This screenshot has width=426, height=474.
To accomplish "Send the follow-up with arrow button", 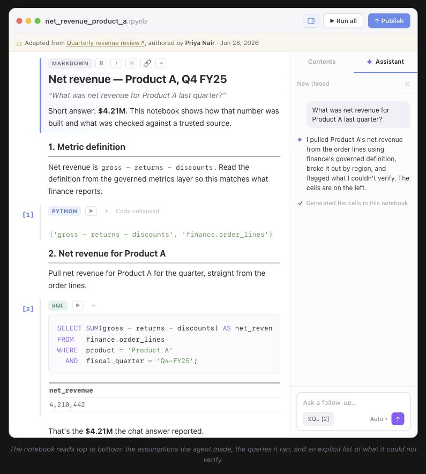I will (398, 419).
